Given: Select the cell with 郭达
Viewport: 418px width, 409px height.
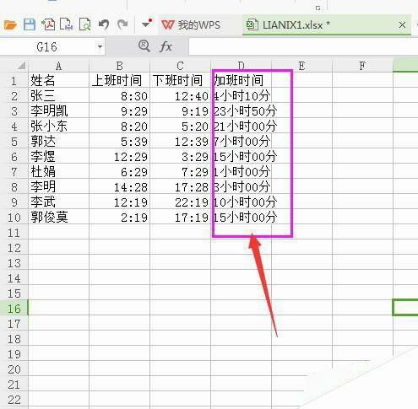Looking at the screenshot, I should tap(58, 142).
